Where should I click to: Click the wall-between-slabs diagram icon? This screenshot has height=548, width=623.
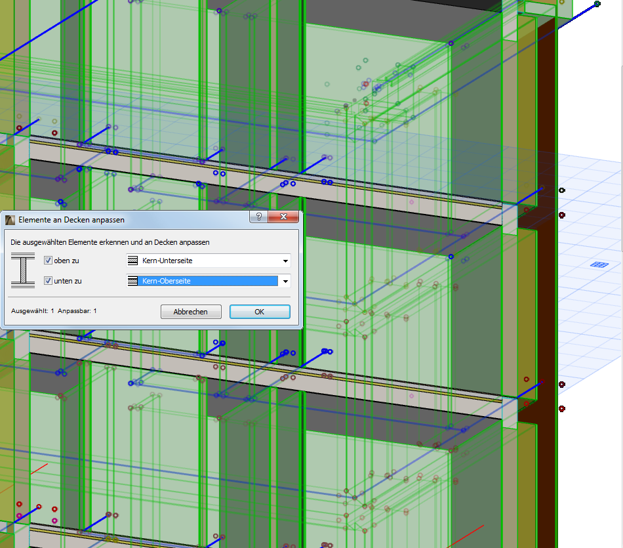[24, 271]
